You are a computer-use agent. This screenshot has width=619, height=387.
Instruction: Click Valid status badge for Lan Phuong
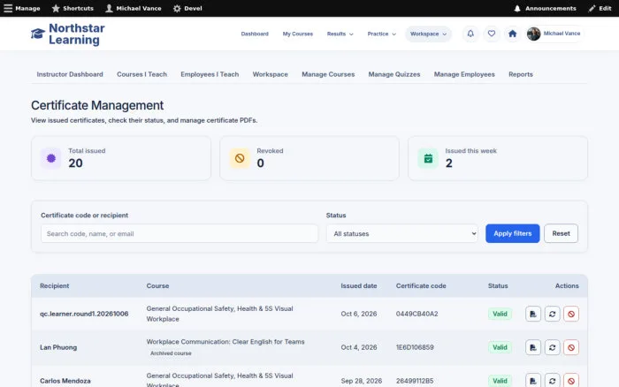coord(500,347)
